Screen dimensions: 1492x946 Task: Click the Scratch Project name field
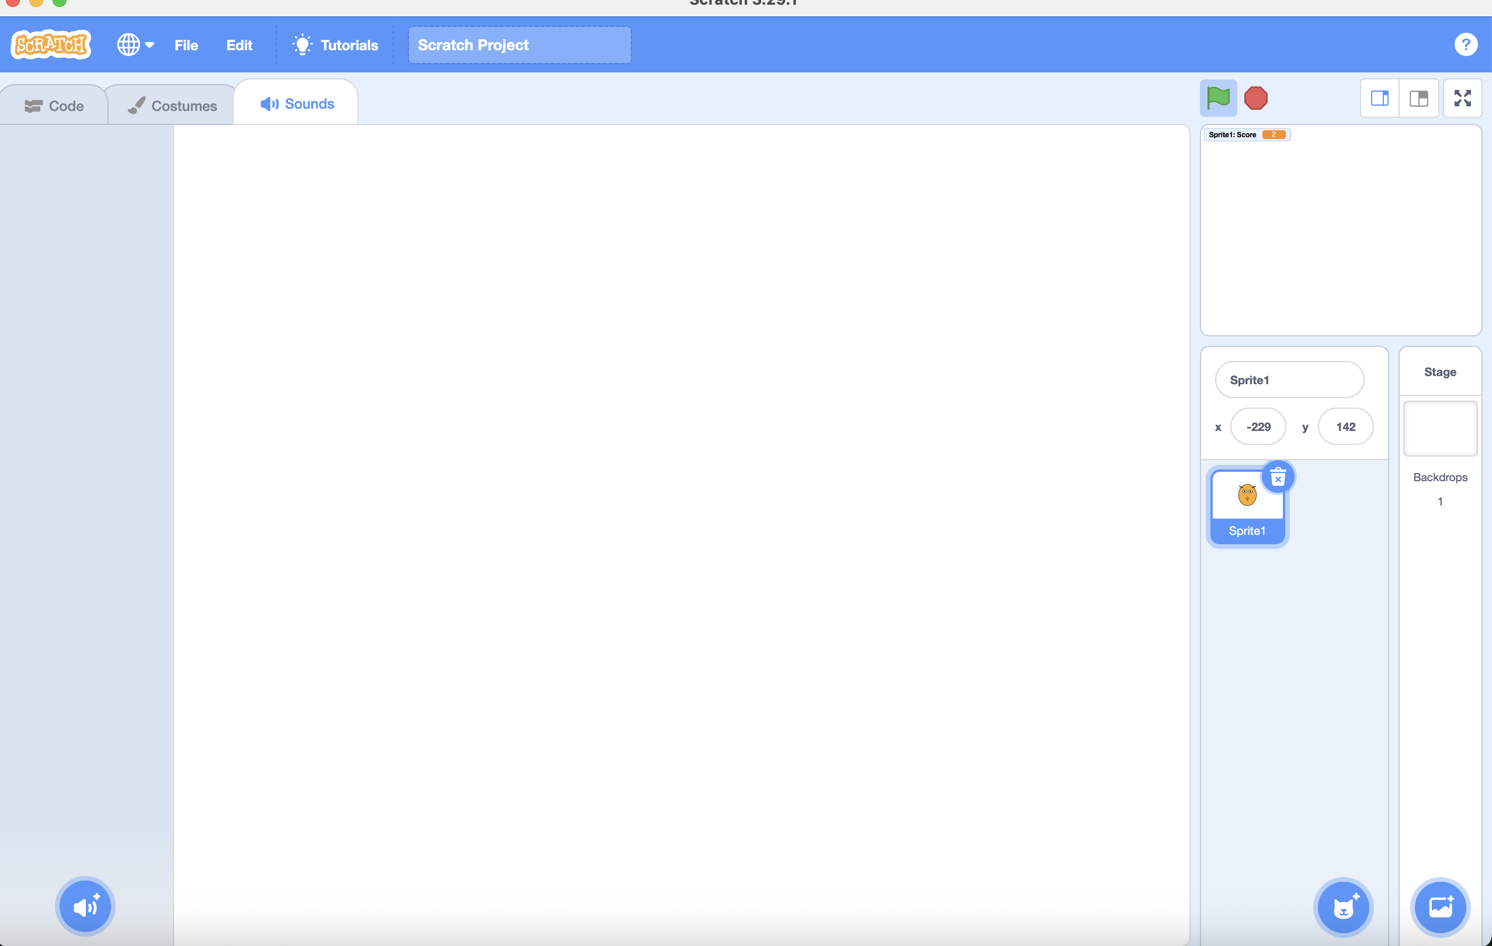[x=519, y=44]
